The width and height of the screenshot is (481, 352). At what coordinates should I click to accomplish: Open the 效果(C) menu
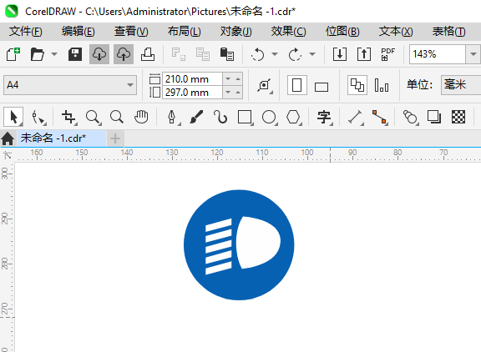click(x=288, y=31)
